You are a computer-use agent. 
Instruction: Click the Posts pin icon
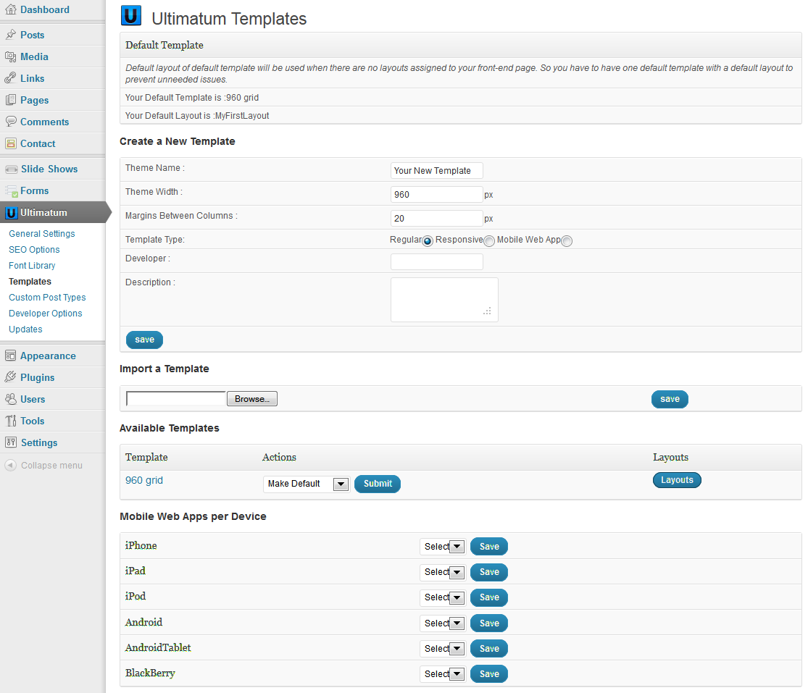click(x=10, y=35)
